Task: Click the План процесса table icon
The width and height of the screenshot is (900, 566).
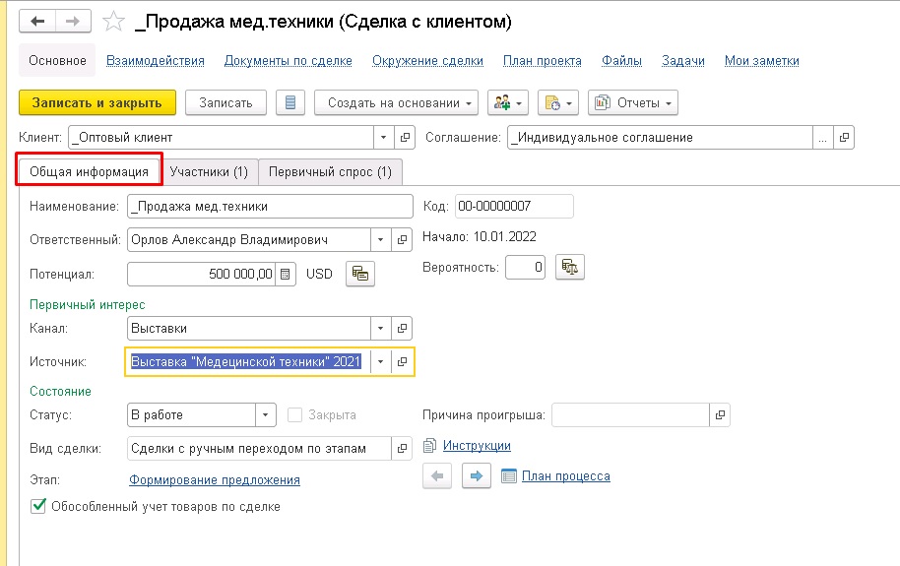Action: coord(508,476)
